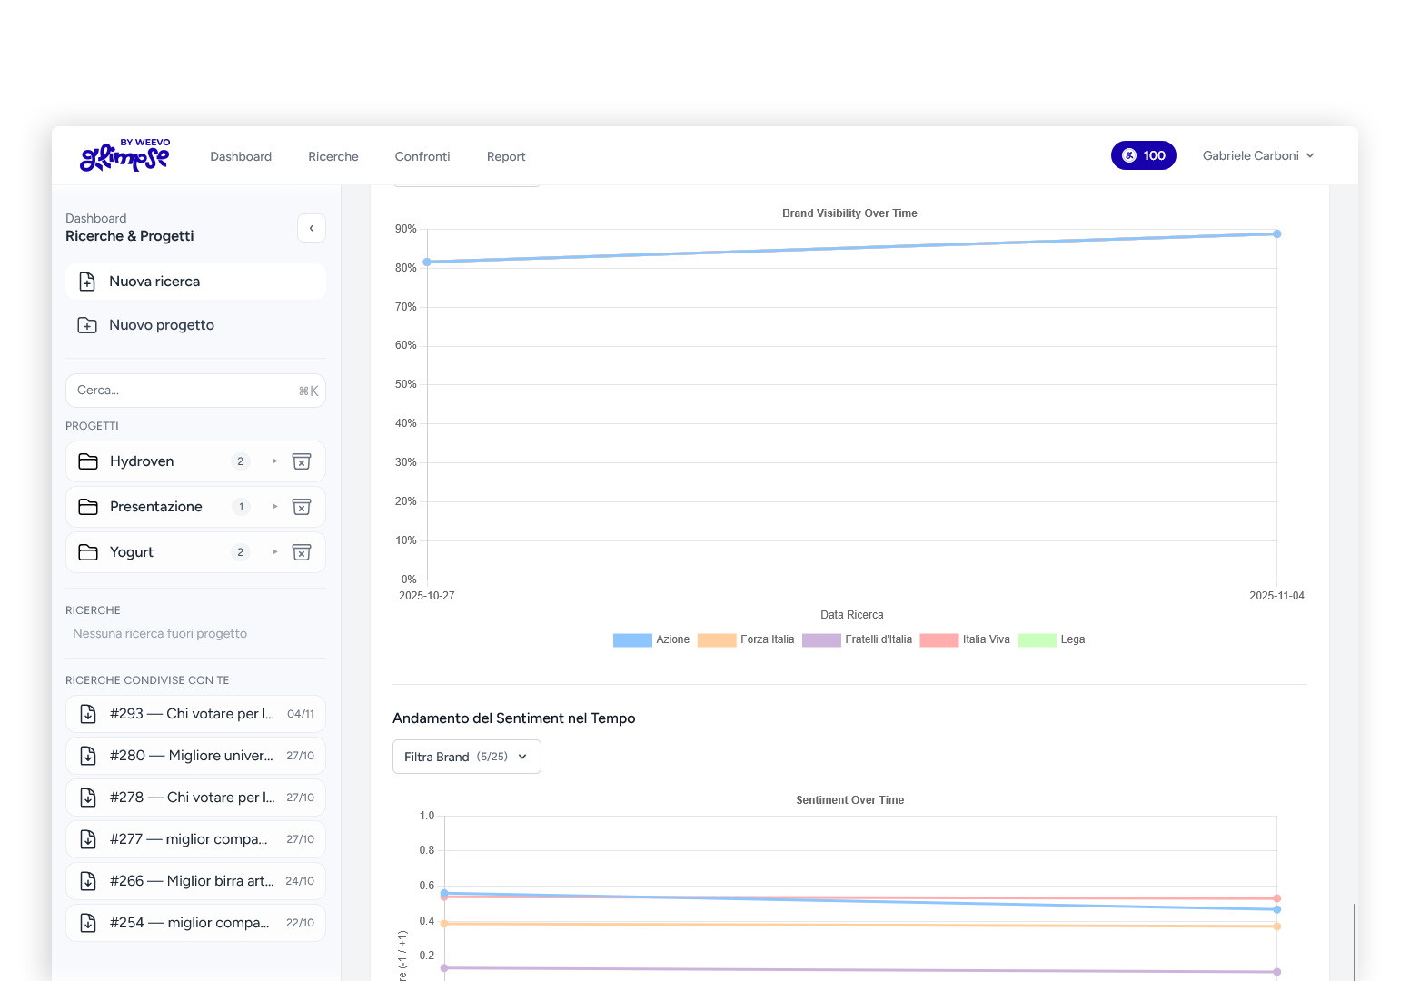Toggle Forza Italia legend entry
The width and height of the screenshot is (1410, 981).
pos(745,639)
